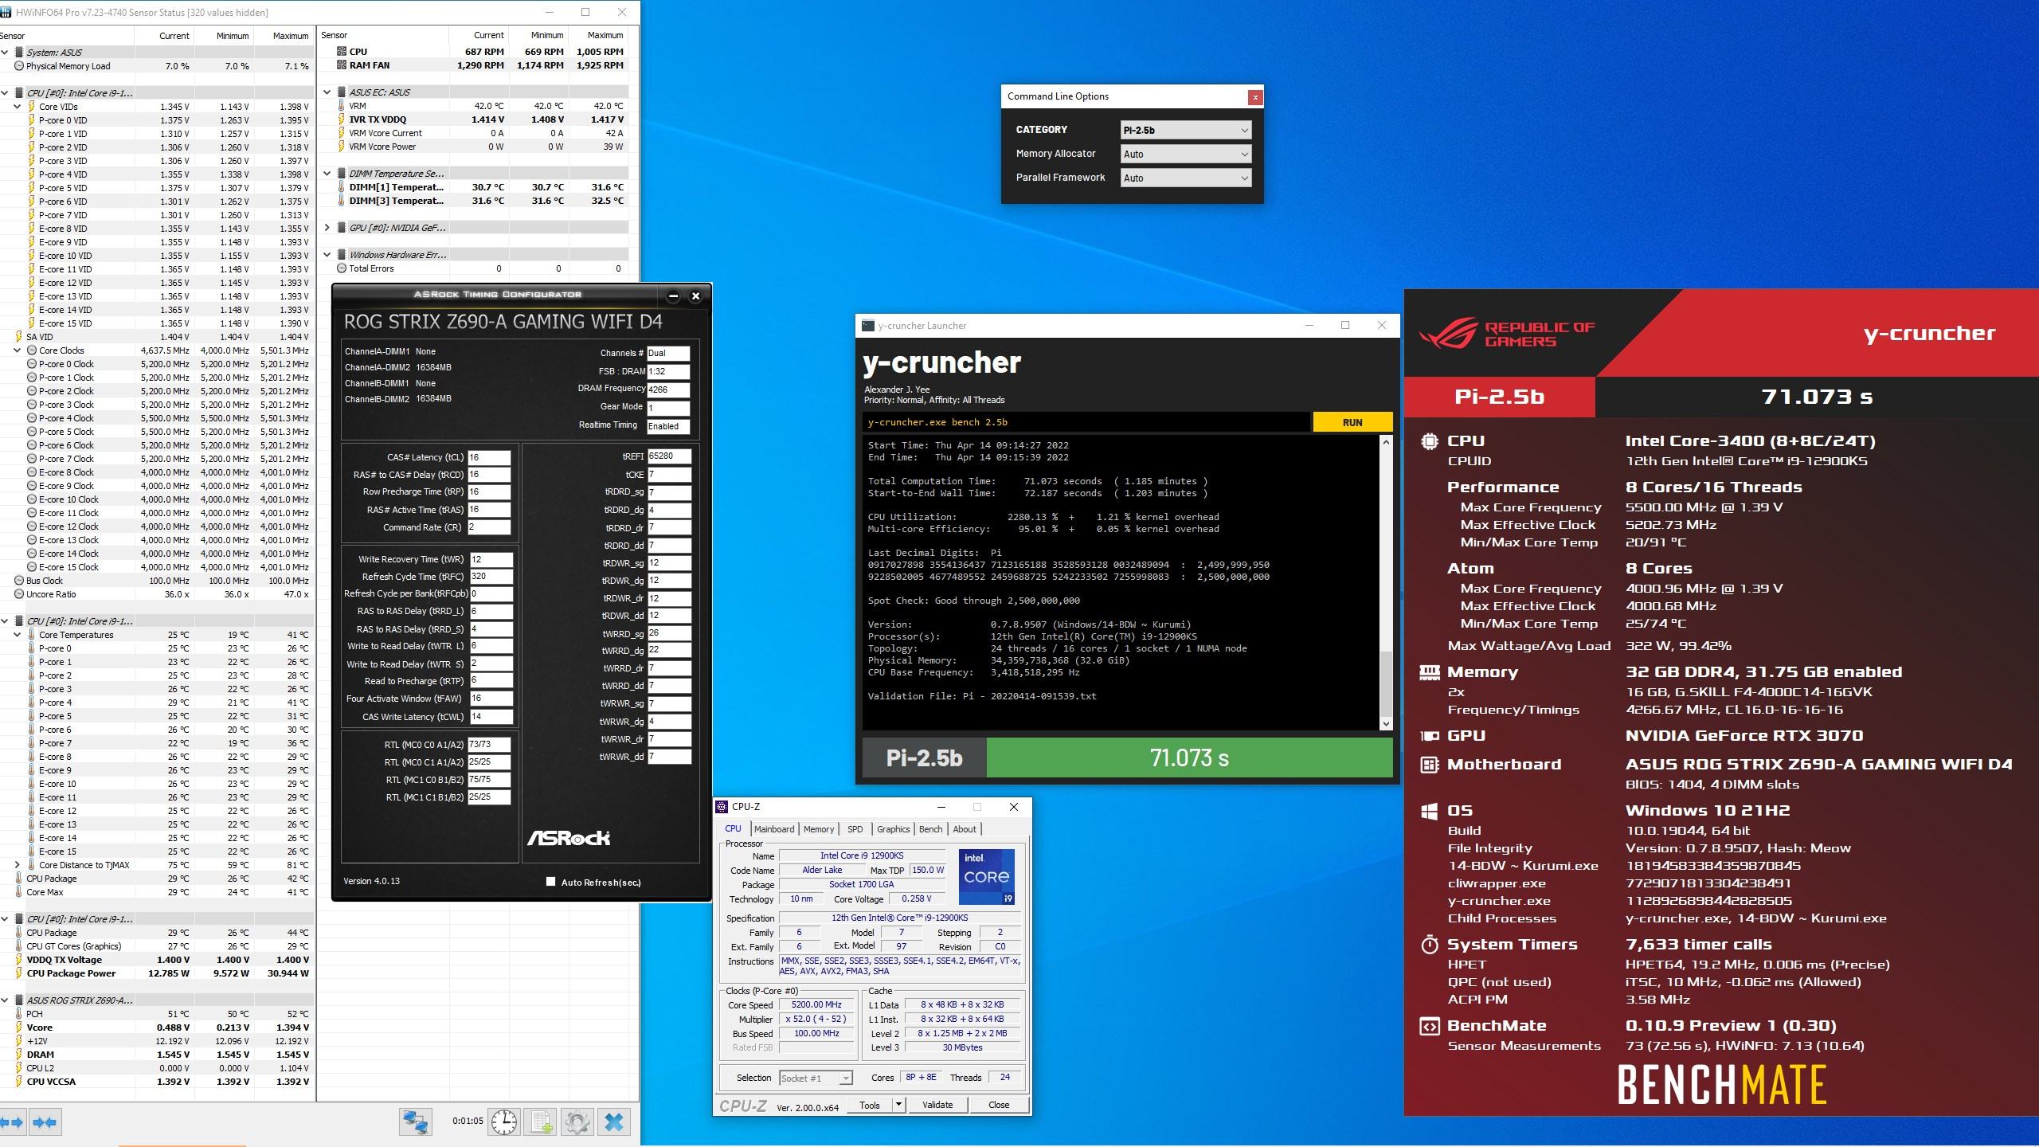Switch to CPU-Z SPD tab
The width and height of the screenshot is (2039, 1147).
point(855,829)
